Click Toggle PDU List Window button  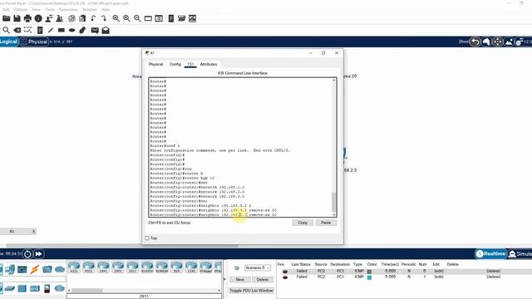pyautogui.click(x=251, y=291)
